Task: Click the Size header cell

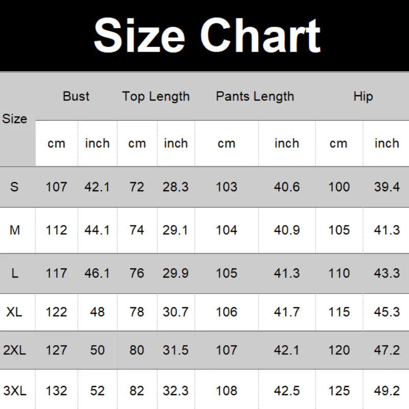Action: 15,119
